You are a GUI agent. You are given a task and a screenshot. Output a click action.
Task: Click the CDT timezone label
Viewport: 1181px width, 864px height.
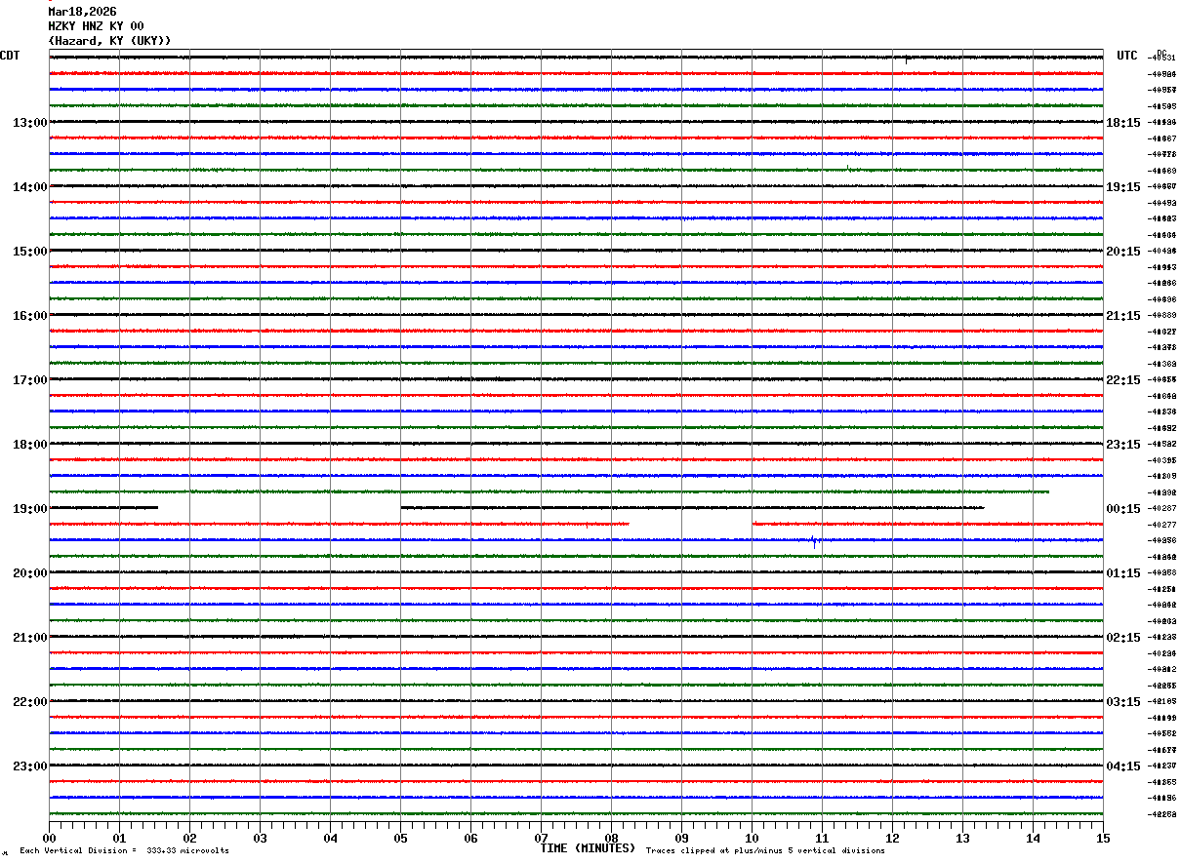(x=10, y=56)
